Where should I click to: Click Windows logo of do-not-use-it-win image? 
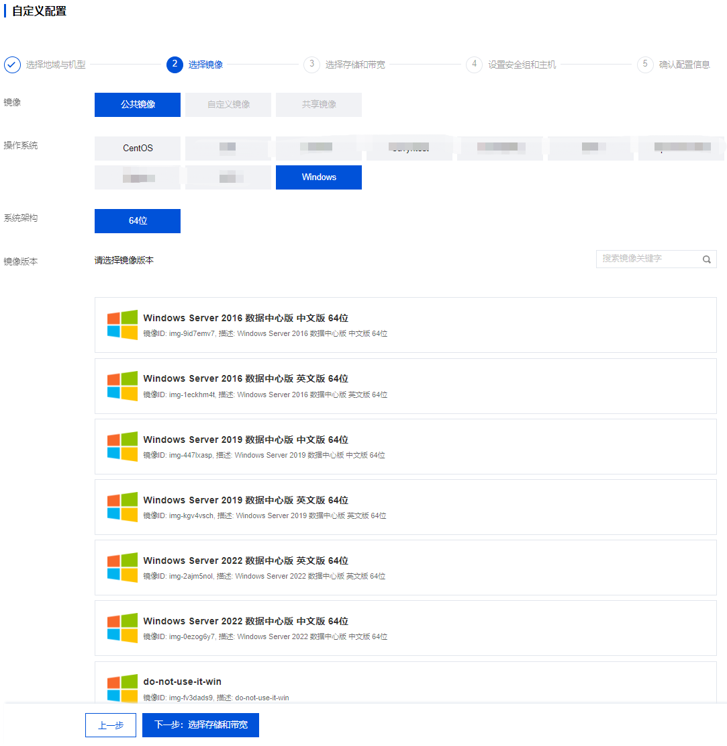click(123, 688)
